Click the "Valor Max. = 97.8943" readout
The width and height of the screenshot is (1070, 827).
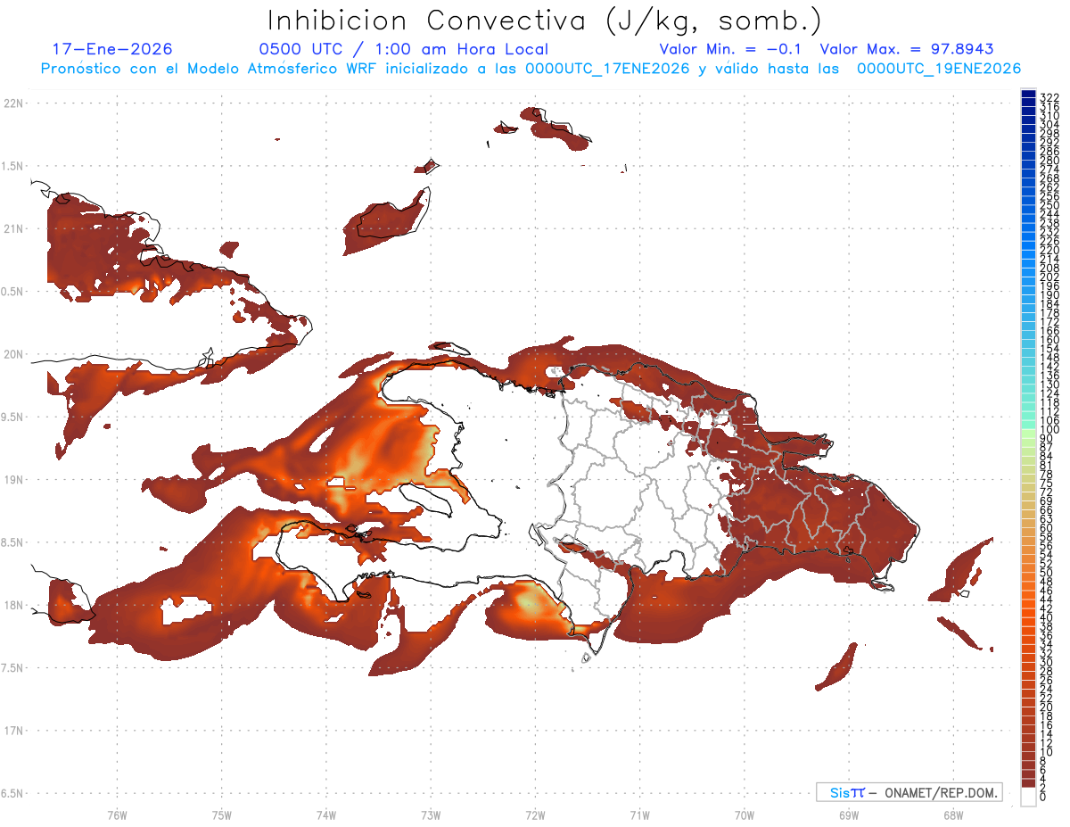coord(907,49)
